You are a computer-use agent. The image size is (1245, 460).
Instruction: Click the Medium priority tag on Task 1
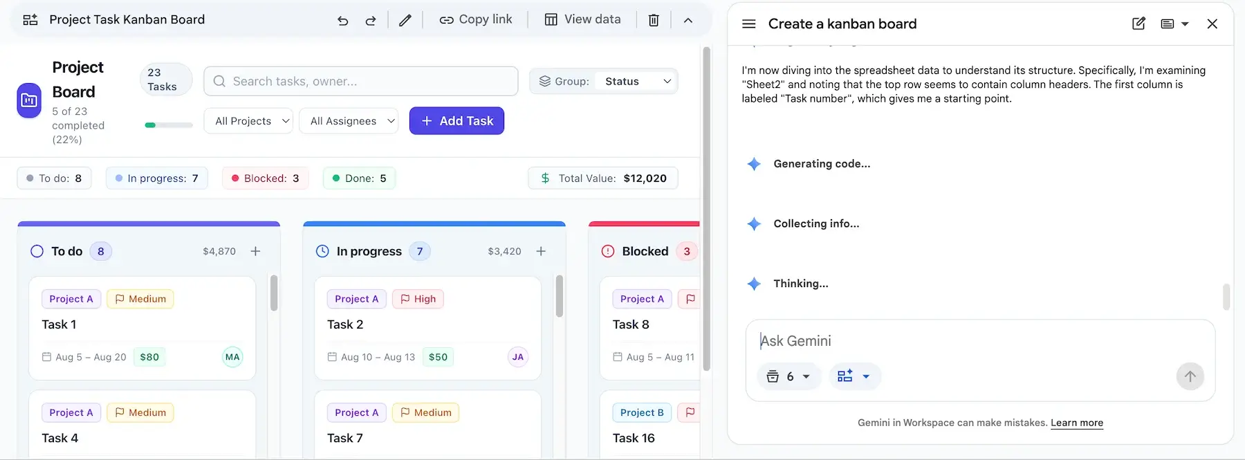click(x=140, y=299)
